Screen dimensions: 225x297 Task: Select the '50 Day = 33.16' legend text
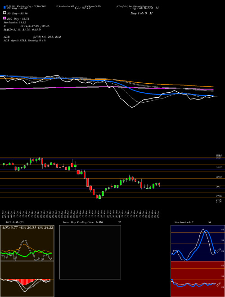click(x=17, y=13)
